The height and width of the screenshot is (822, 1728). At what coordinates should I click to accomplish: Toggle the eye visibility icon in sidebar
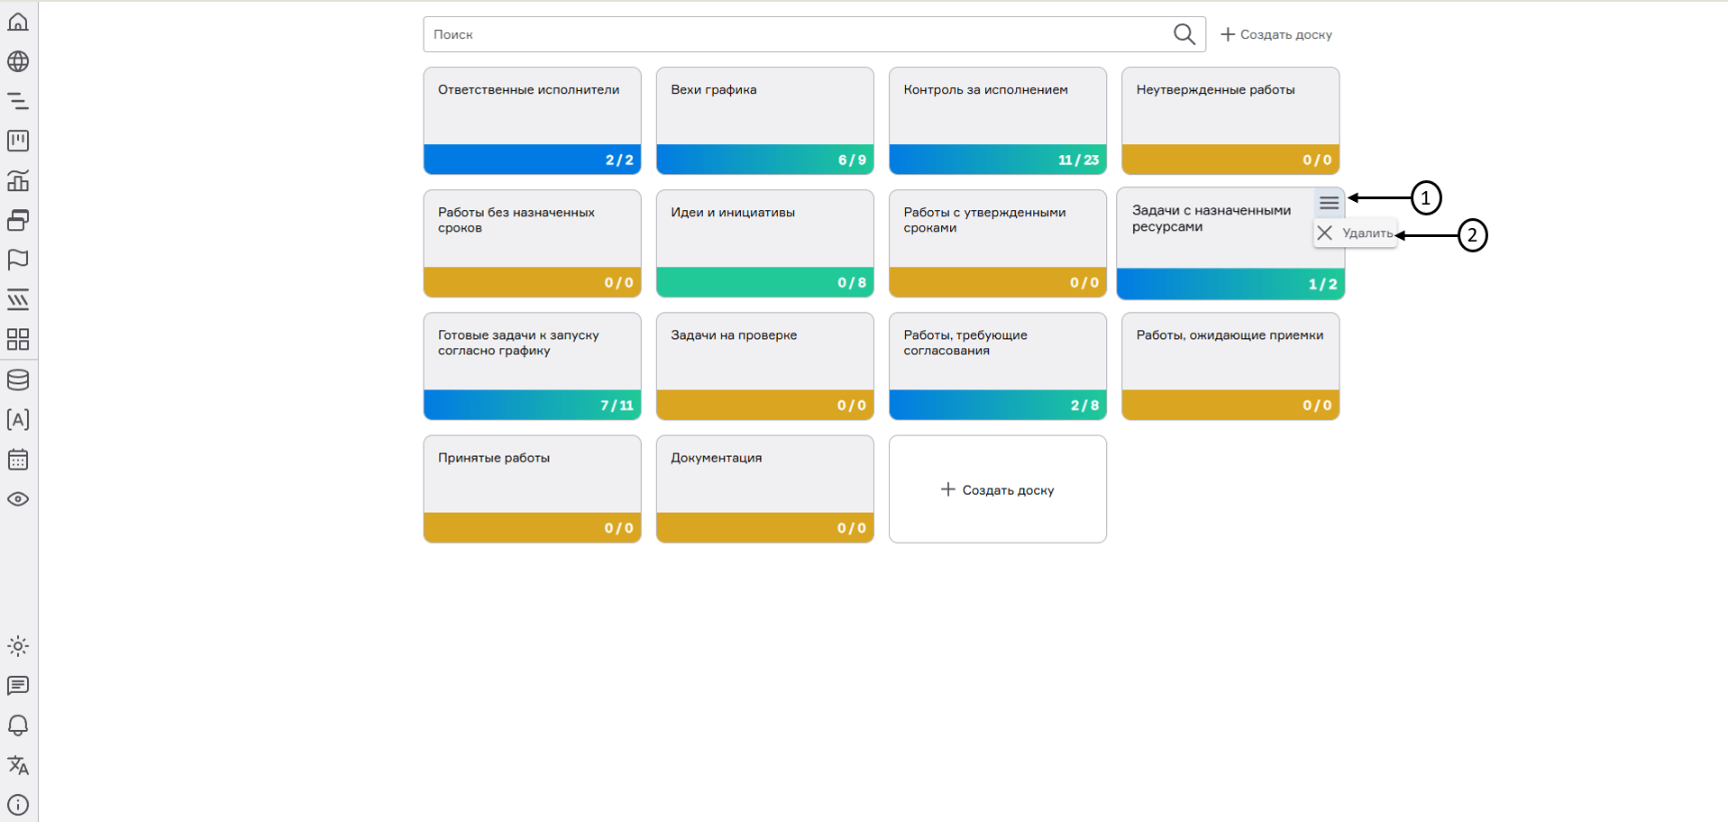tap(18, 499)
